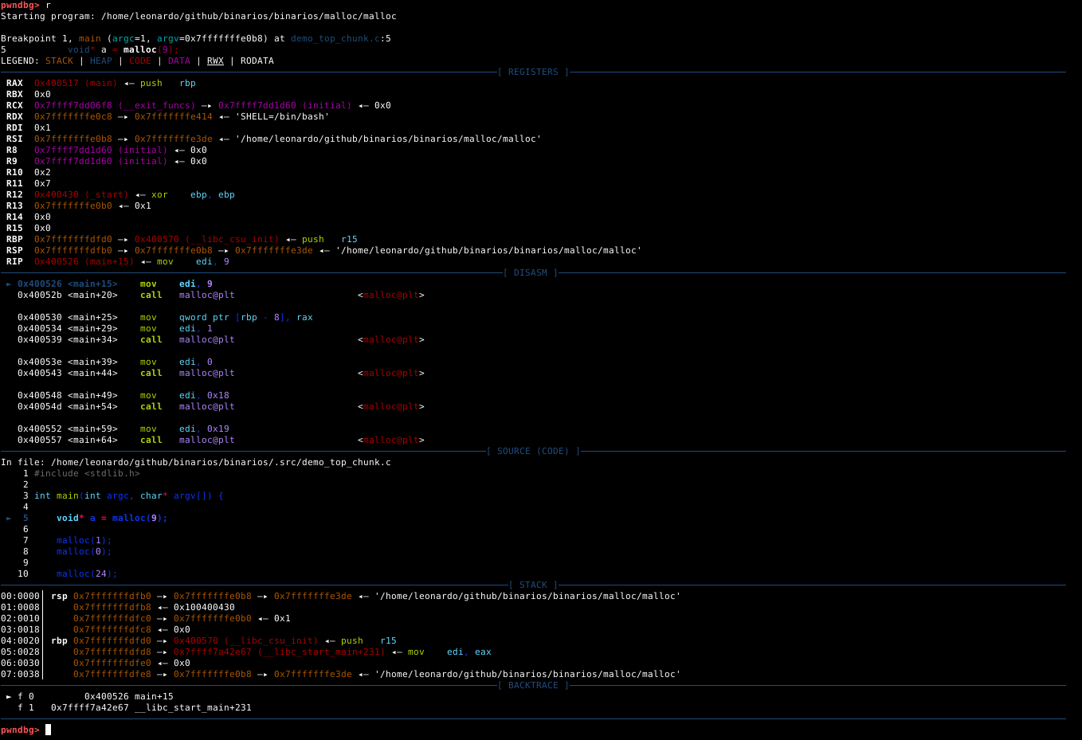Viewport: 1082px width, 740px height.
Task: Click the current-line arrow in the source listing
Action: coord(9,519)
